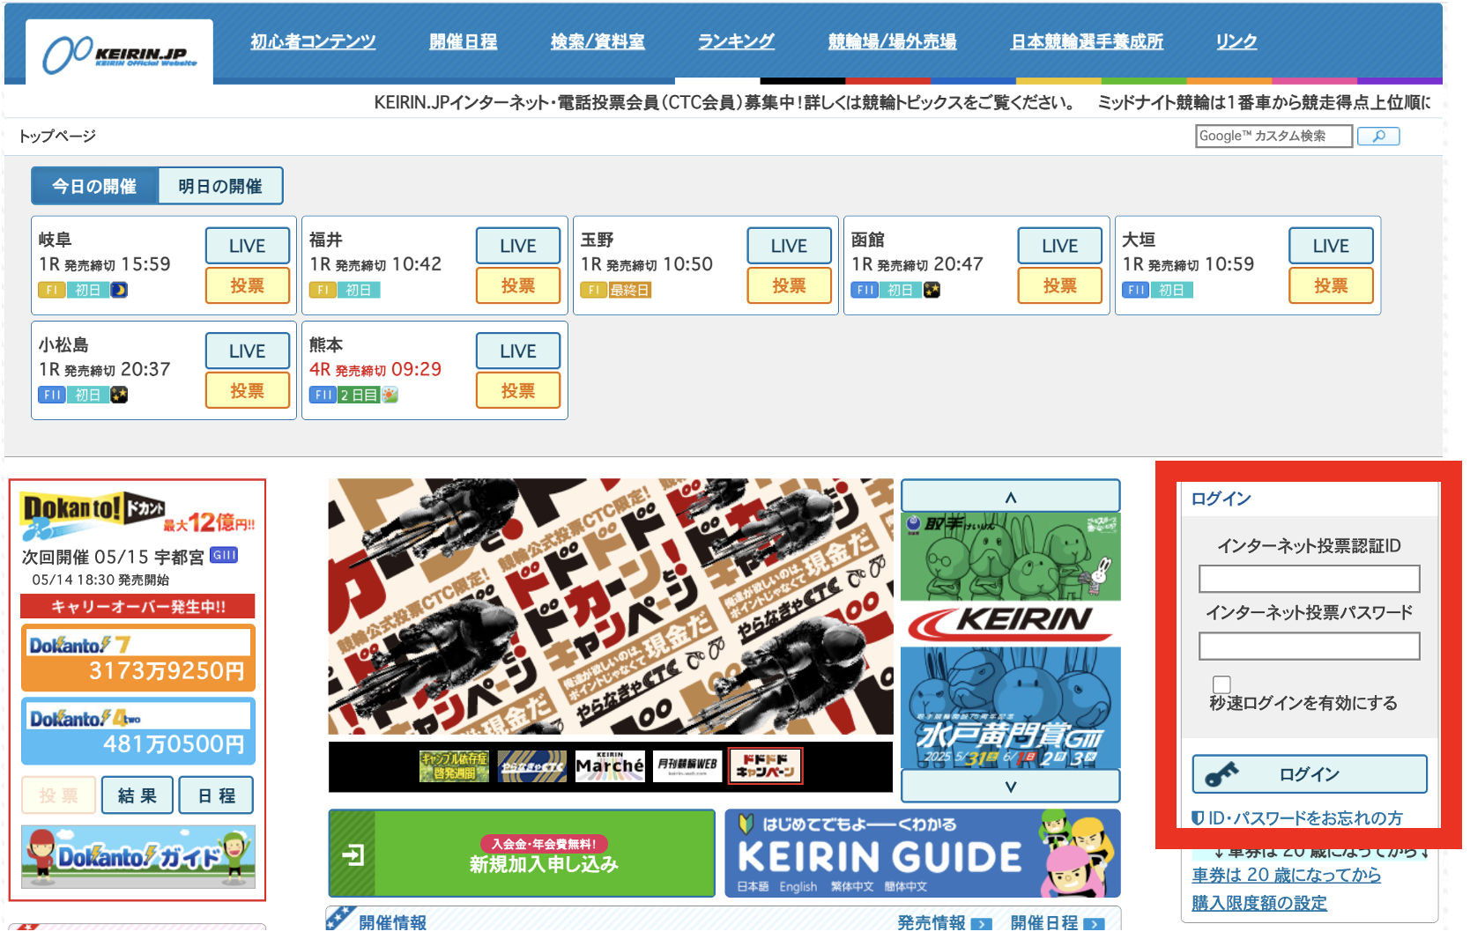Open 競輪場/場外売場 menu
The image size is (1470, 939).
pyautogui.click(x=892, y=41)
